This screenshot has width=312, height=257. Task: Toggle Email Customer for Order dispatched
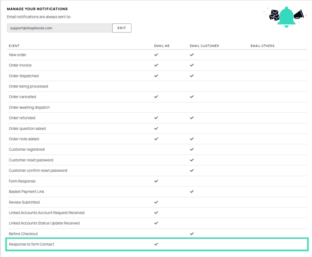[192, 76]
